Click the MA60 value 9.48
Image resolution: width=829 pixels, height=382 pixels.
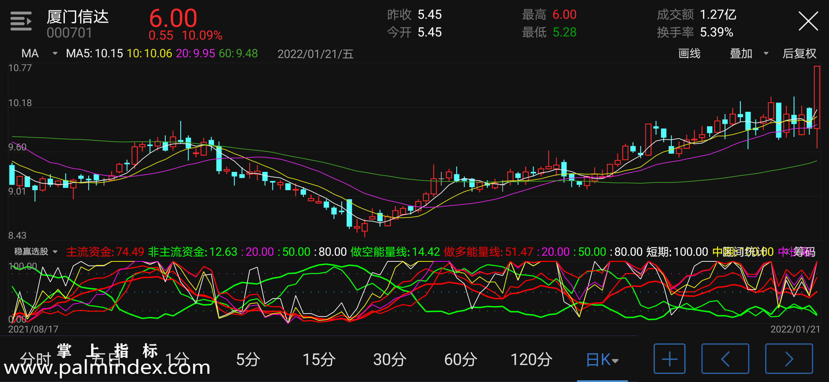[x=238, y=53]
